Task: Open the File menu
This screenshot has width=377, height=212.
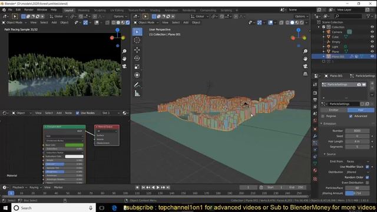Action: tap(10, 10)
